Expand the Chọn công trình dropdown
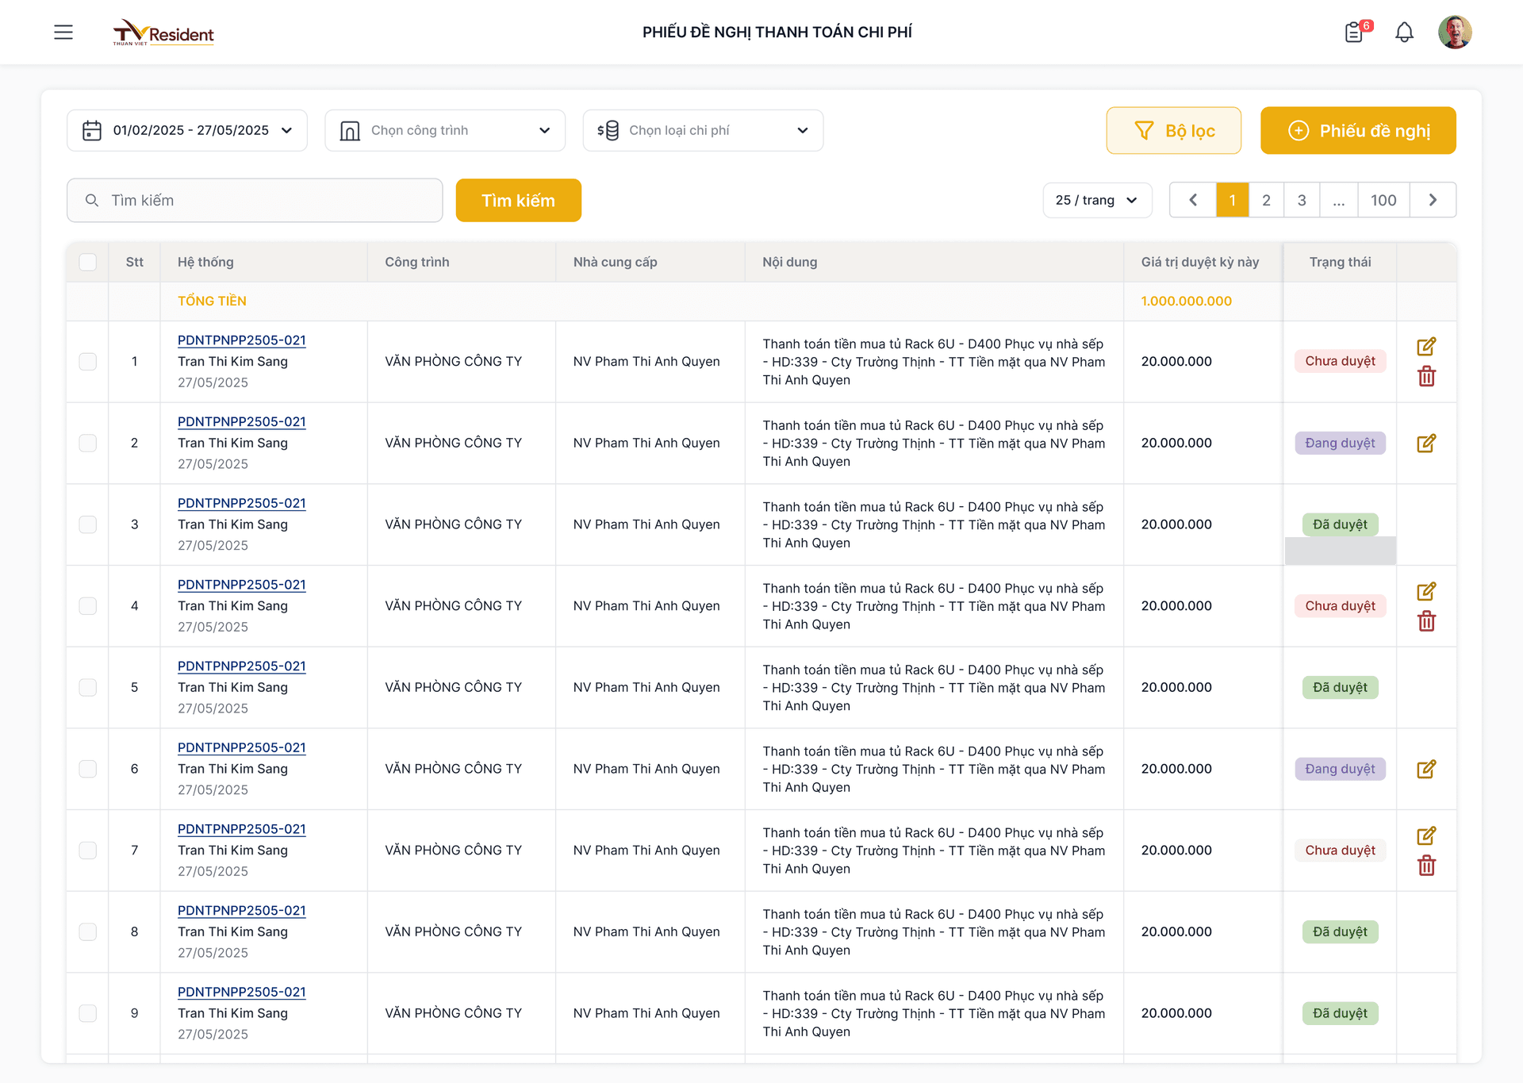This screenshot has width=1523, height=1083. pos(445,130)
